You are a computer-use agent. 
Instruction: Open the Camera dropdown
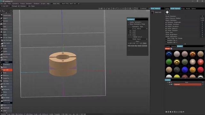coord(145,9)
